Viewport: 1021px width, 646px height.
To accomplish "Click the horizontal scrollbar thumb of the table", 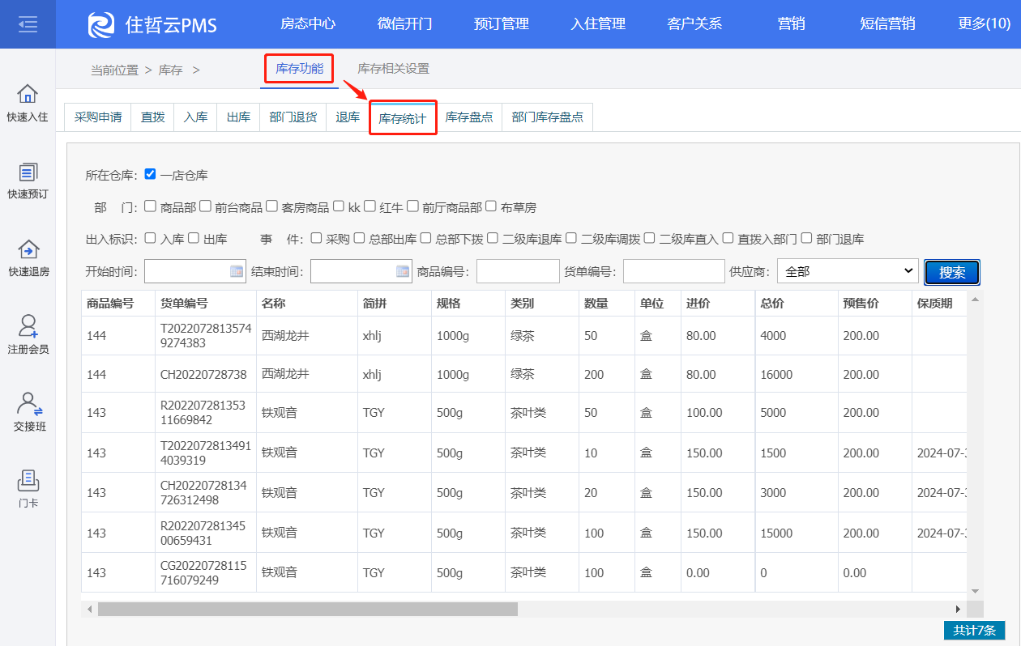I will tap(307, 609).
